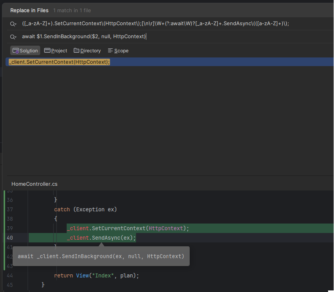Click the highlighted SetCurrentContext code on line 39

tap(128, 228)
